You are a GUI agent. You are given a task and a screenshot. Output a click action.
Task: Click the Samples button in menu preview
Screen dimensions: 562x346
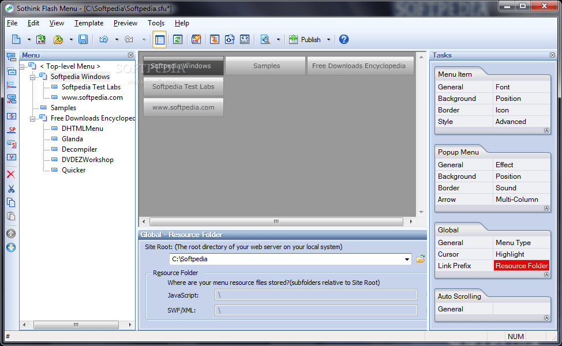[265, 66]
